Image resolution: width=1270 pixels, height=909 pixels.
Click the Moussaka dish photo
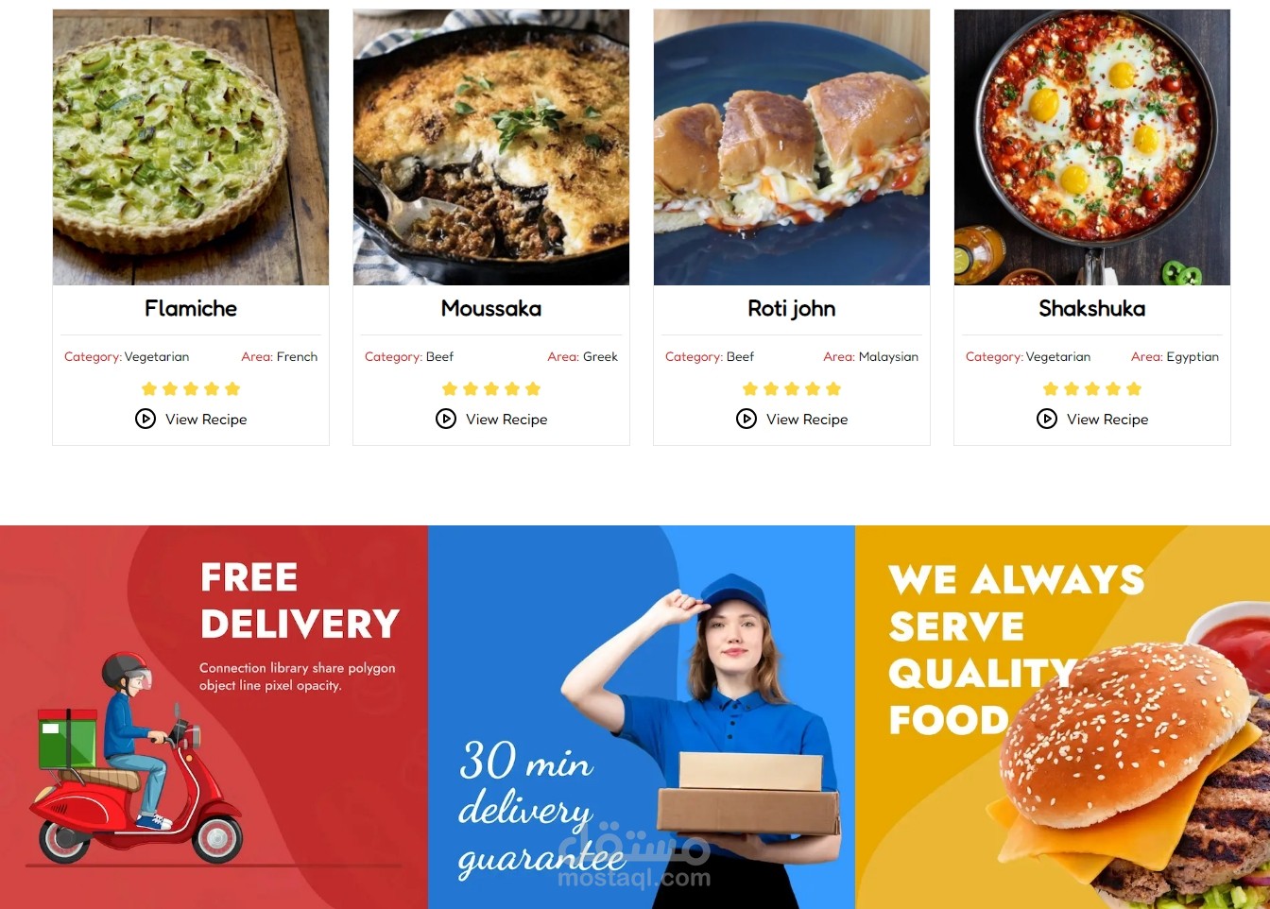tap(491, 147)
